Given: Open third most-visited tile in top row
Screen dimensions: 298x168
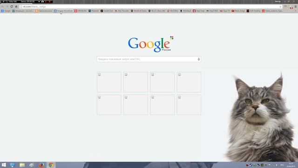Looking at the screenshot, I should (162, 82).
